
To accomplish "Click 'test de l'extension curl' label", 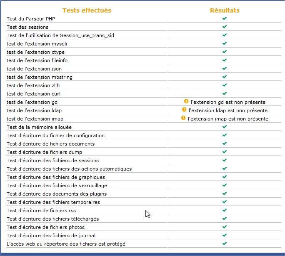I will tap(33, 94).
